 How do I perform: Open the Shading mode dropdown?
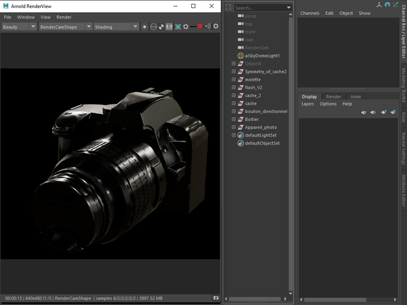tap(116, 27)
